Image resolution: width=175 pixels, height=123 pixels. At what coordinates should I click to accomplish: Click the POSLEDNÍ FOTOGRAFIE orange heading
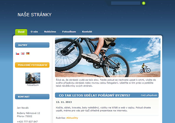pos(32,65)
